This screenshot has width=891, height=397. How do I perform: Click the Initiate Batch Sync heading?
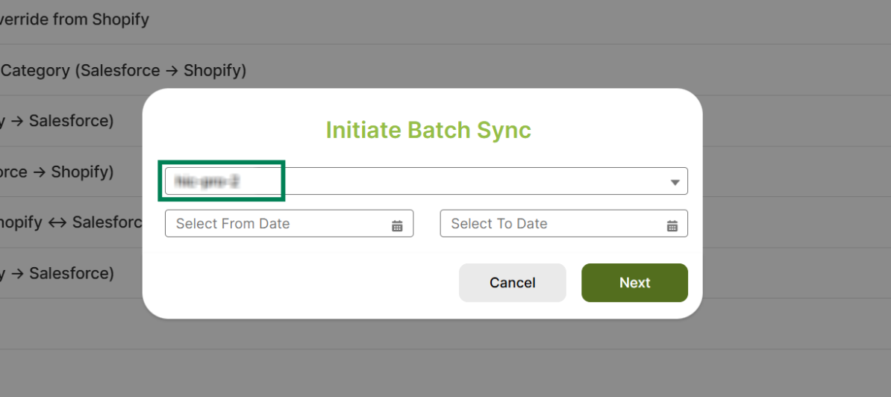click(428, 130)
